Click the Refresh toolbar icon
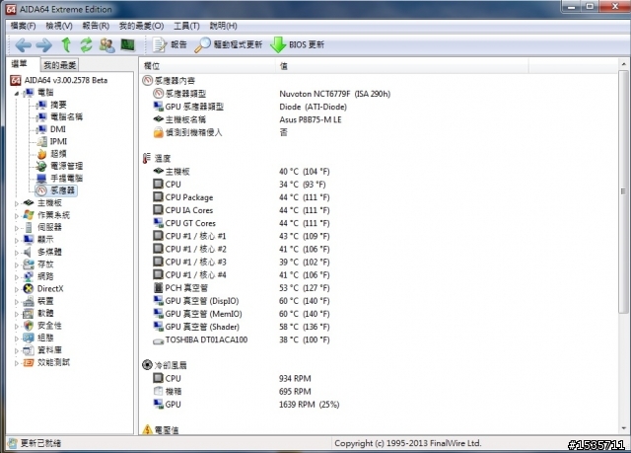Viewport: 631px width, 453px height. [x=86, y=44]
